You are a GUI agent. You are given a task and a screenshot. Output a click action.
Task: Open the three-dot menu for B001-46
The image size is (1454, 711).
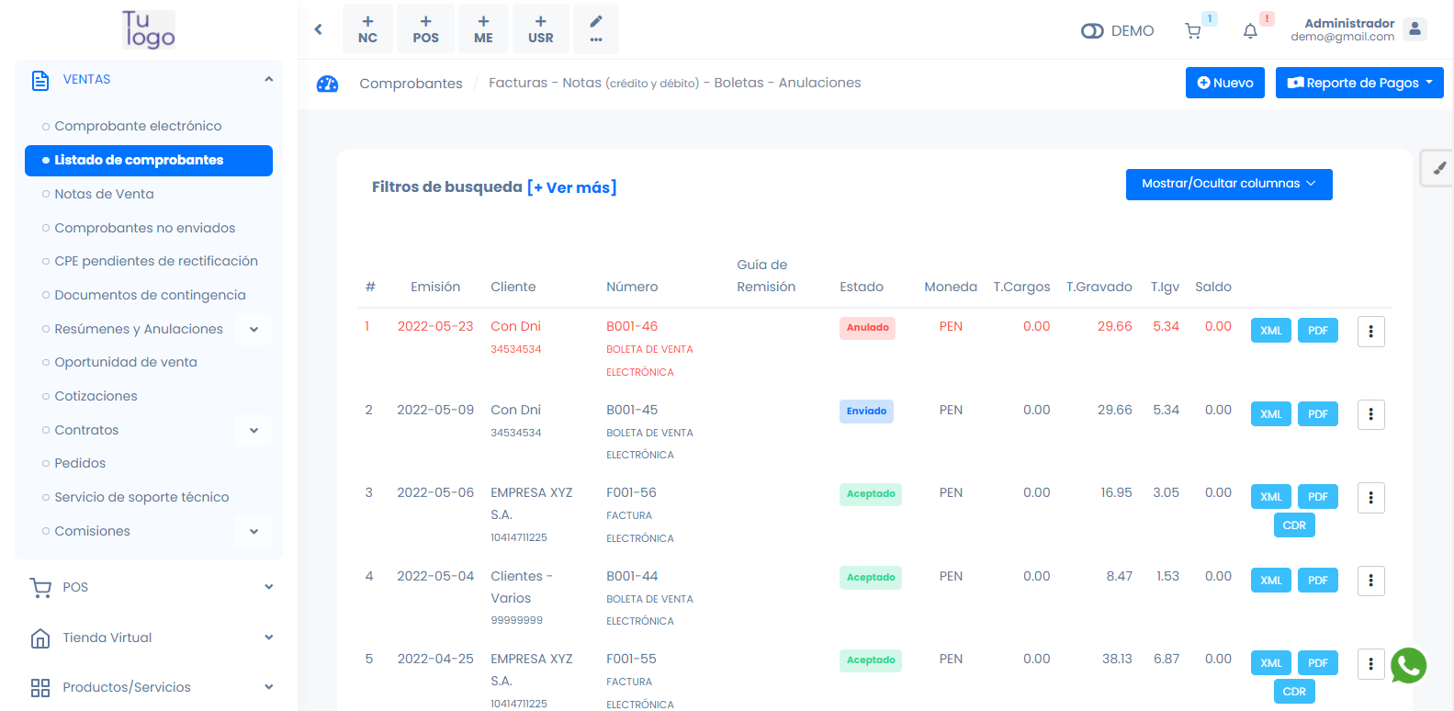pos(1370,332)
